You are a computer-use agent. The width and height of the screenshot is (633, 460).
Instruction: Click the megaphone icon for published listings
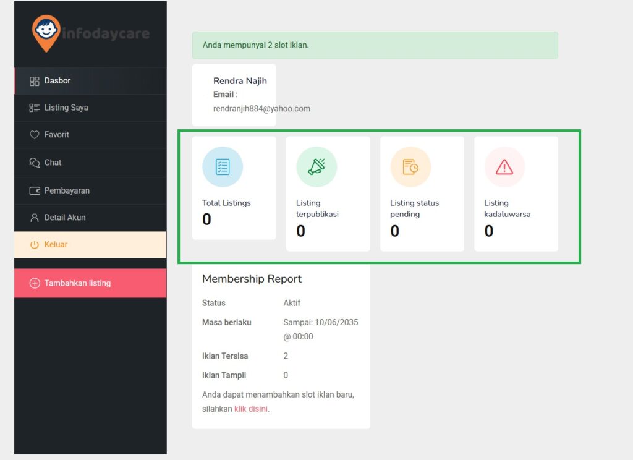click(x=316, y=167)
